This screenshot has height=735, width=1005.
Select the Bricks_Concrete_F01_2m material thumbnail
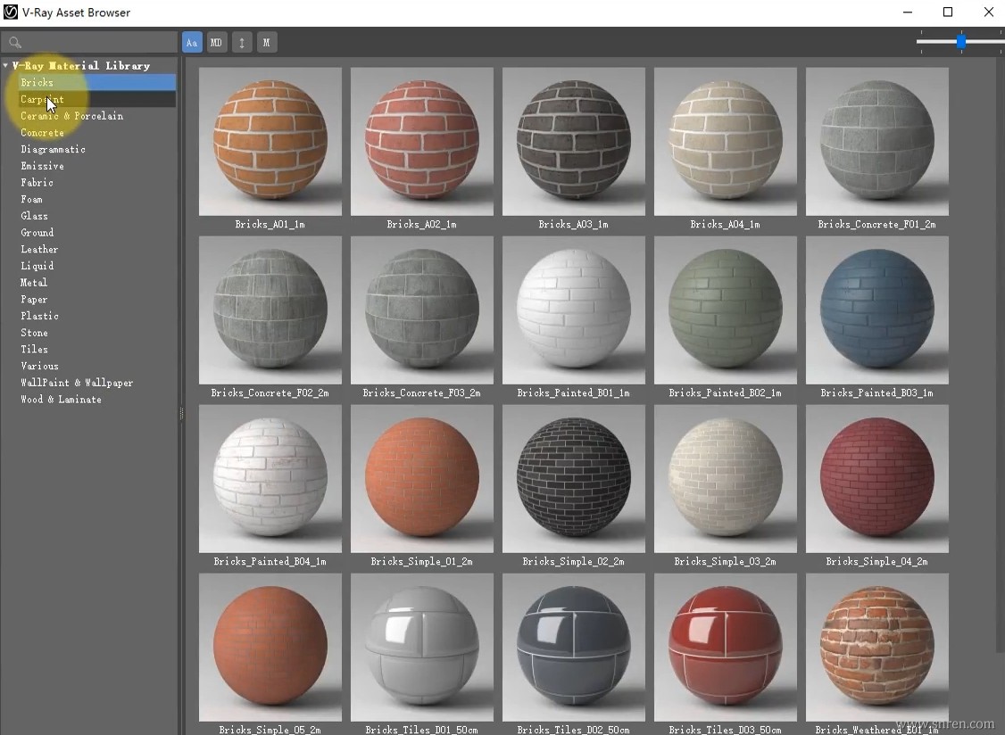click(x=876, y=141)
